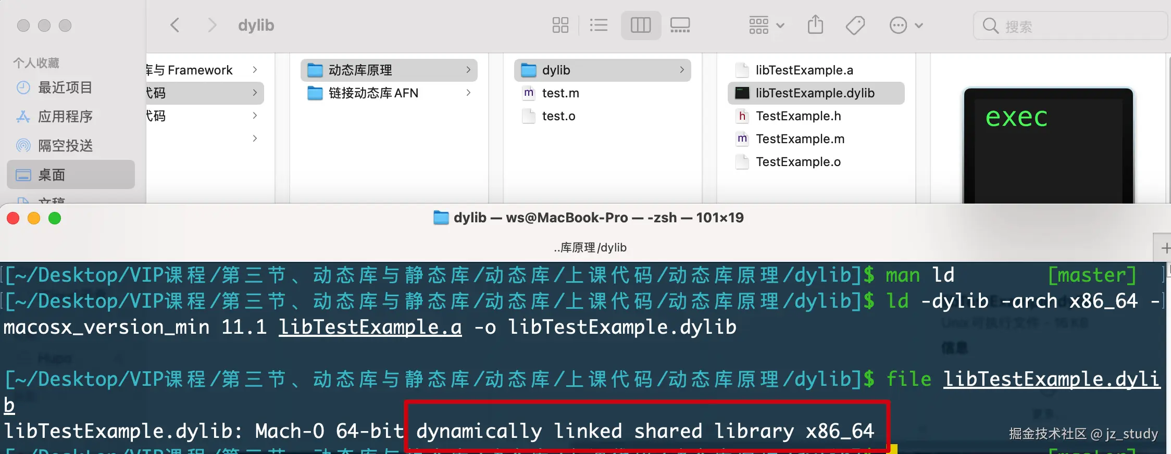The image size is (1171, 454).
Task: Click the test.o document icon
Action: pos(529,116)
